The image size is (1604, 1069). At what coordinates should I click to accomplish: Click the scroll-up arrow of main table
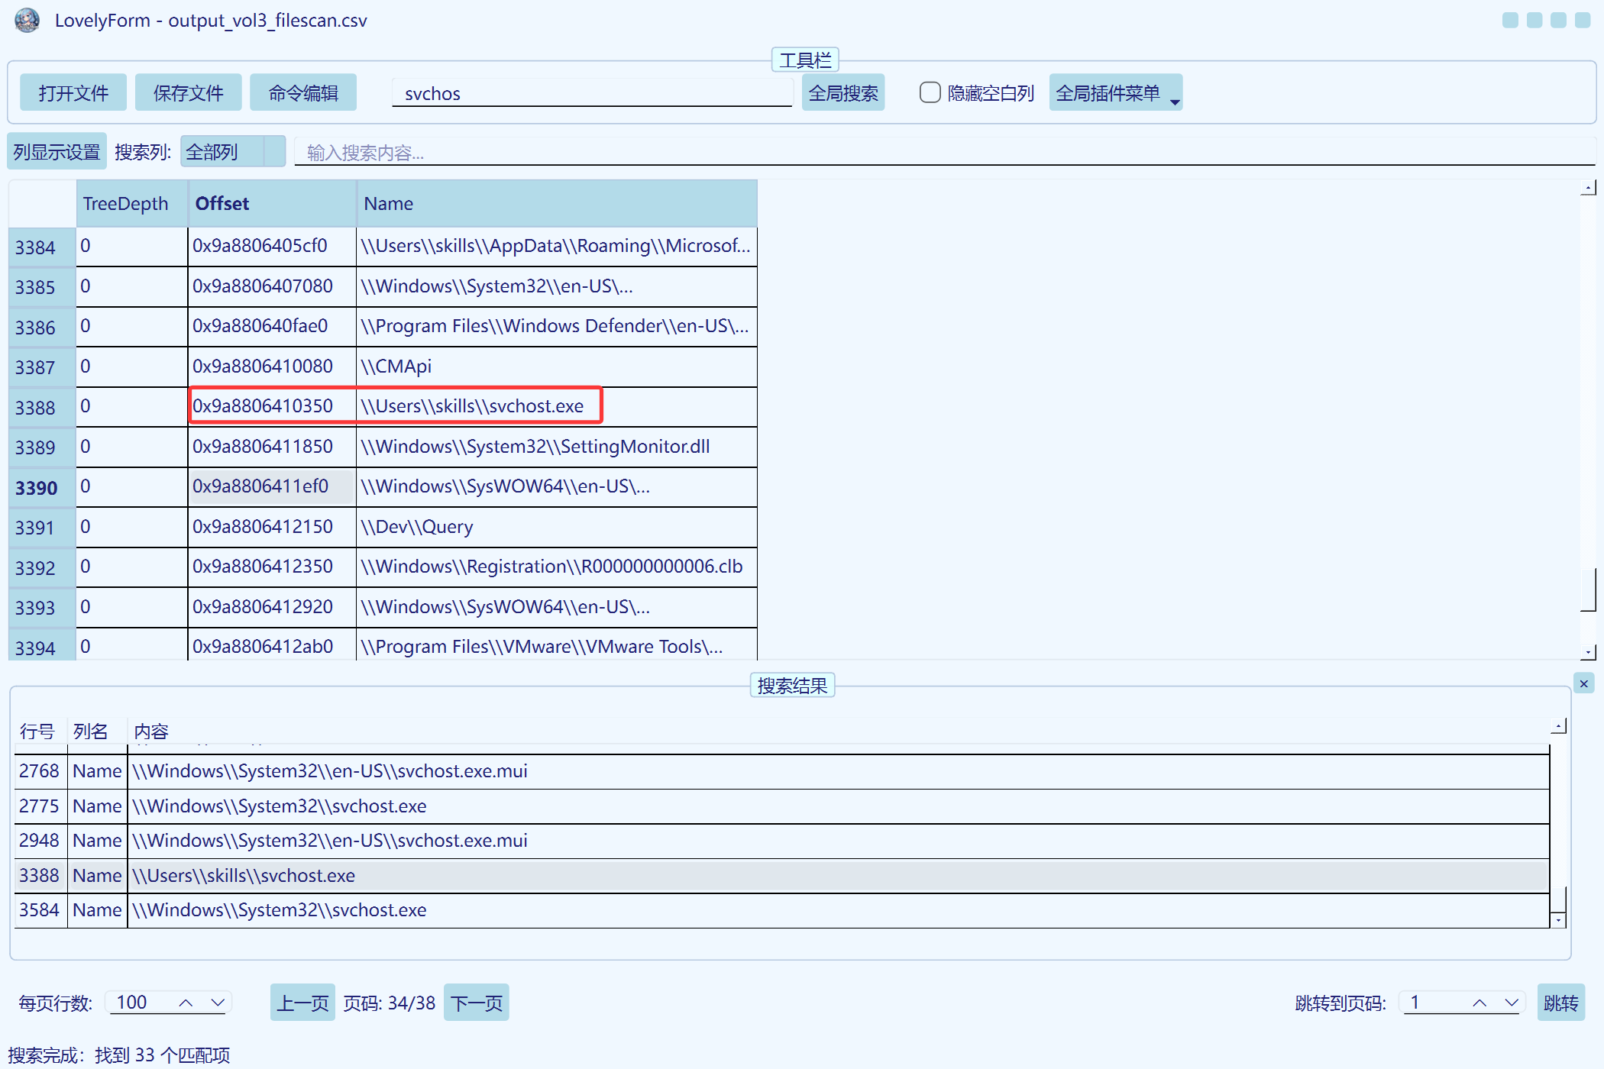(1588, 188)
